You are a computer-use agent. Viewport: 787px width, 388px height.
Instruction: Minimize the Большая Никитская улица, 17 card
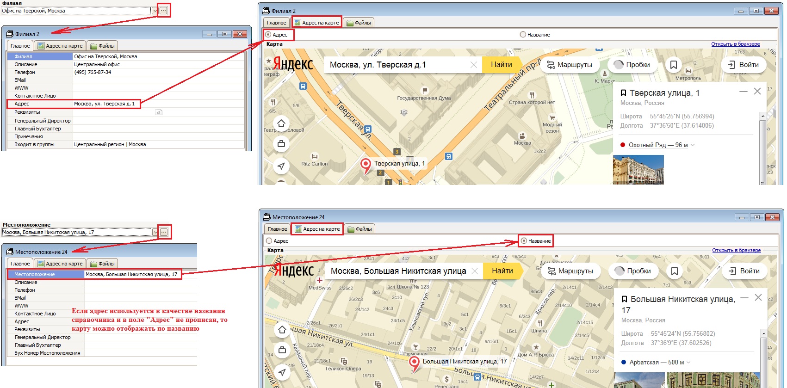[x=744, y=298]
